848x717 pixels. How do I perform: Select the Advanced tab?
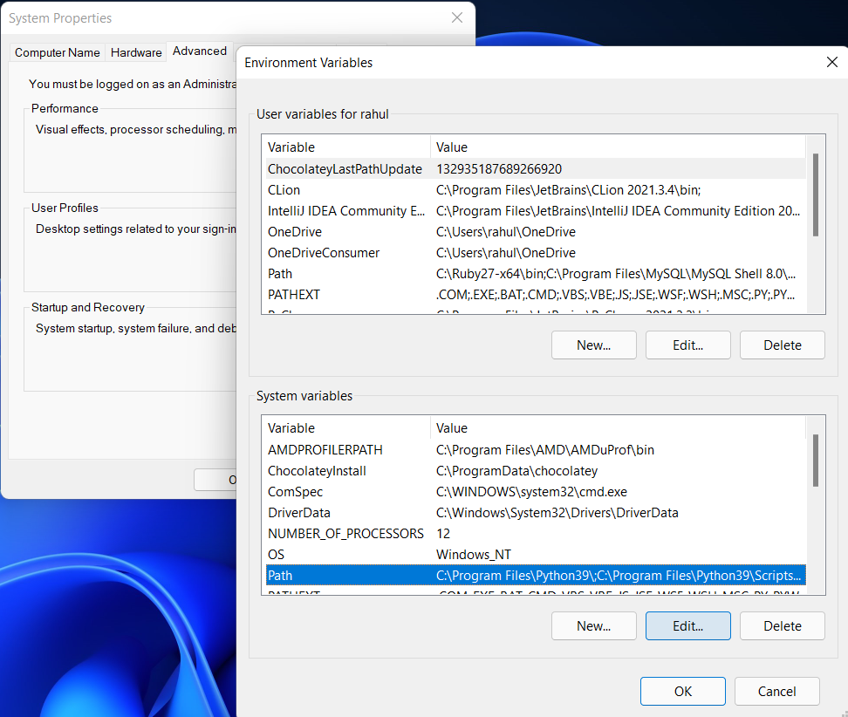point(200,51)
